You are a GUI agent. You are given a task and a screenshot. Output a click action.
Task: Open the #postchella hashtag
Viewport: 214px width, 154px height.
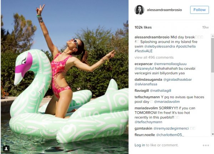click(x=186, y=46)
